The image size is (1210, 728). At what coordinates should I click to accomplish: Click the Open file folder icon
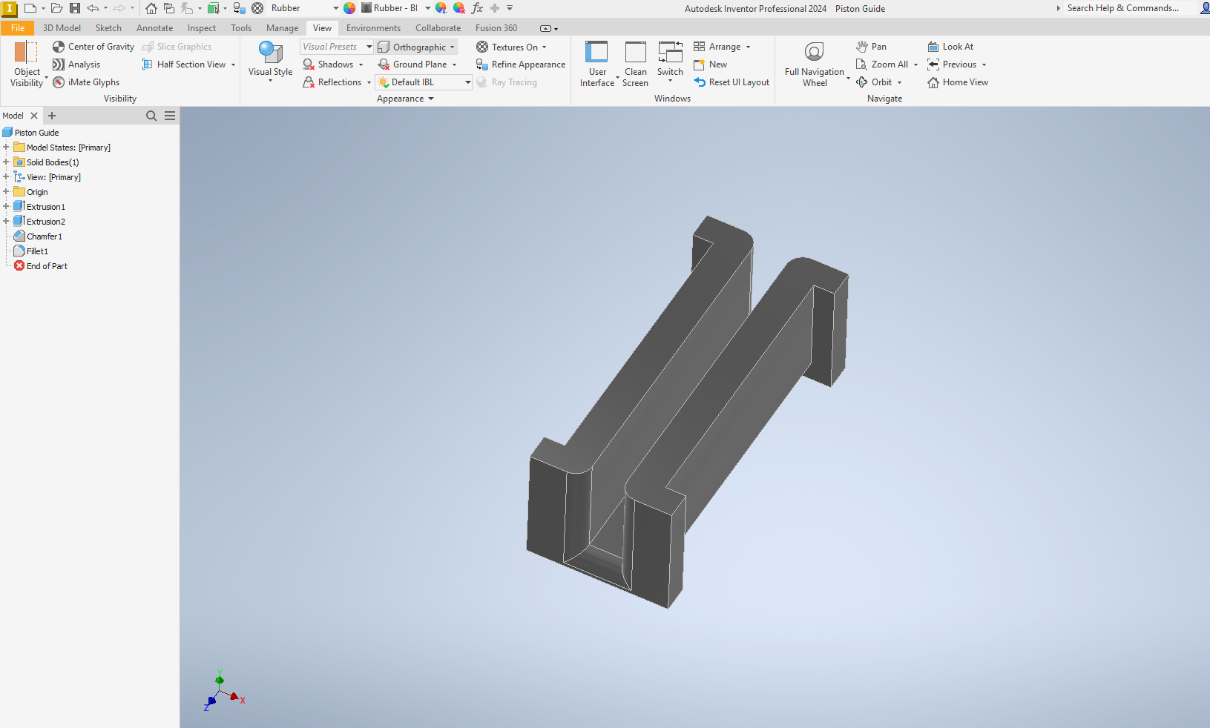click(x=56, y=8)
